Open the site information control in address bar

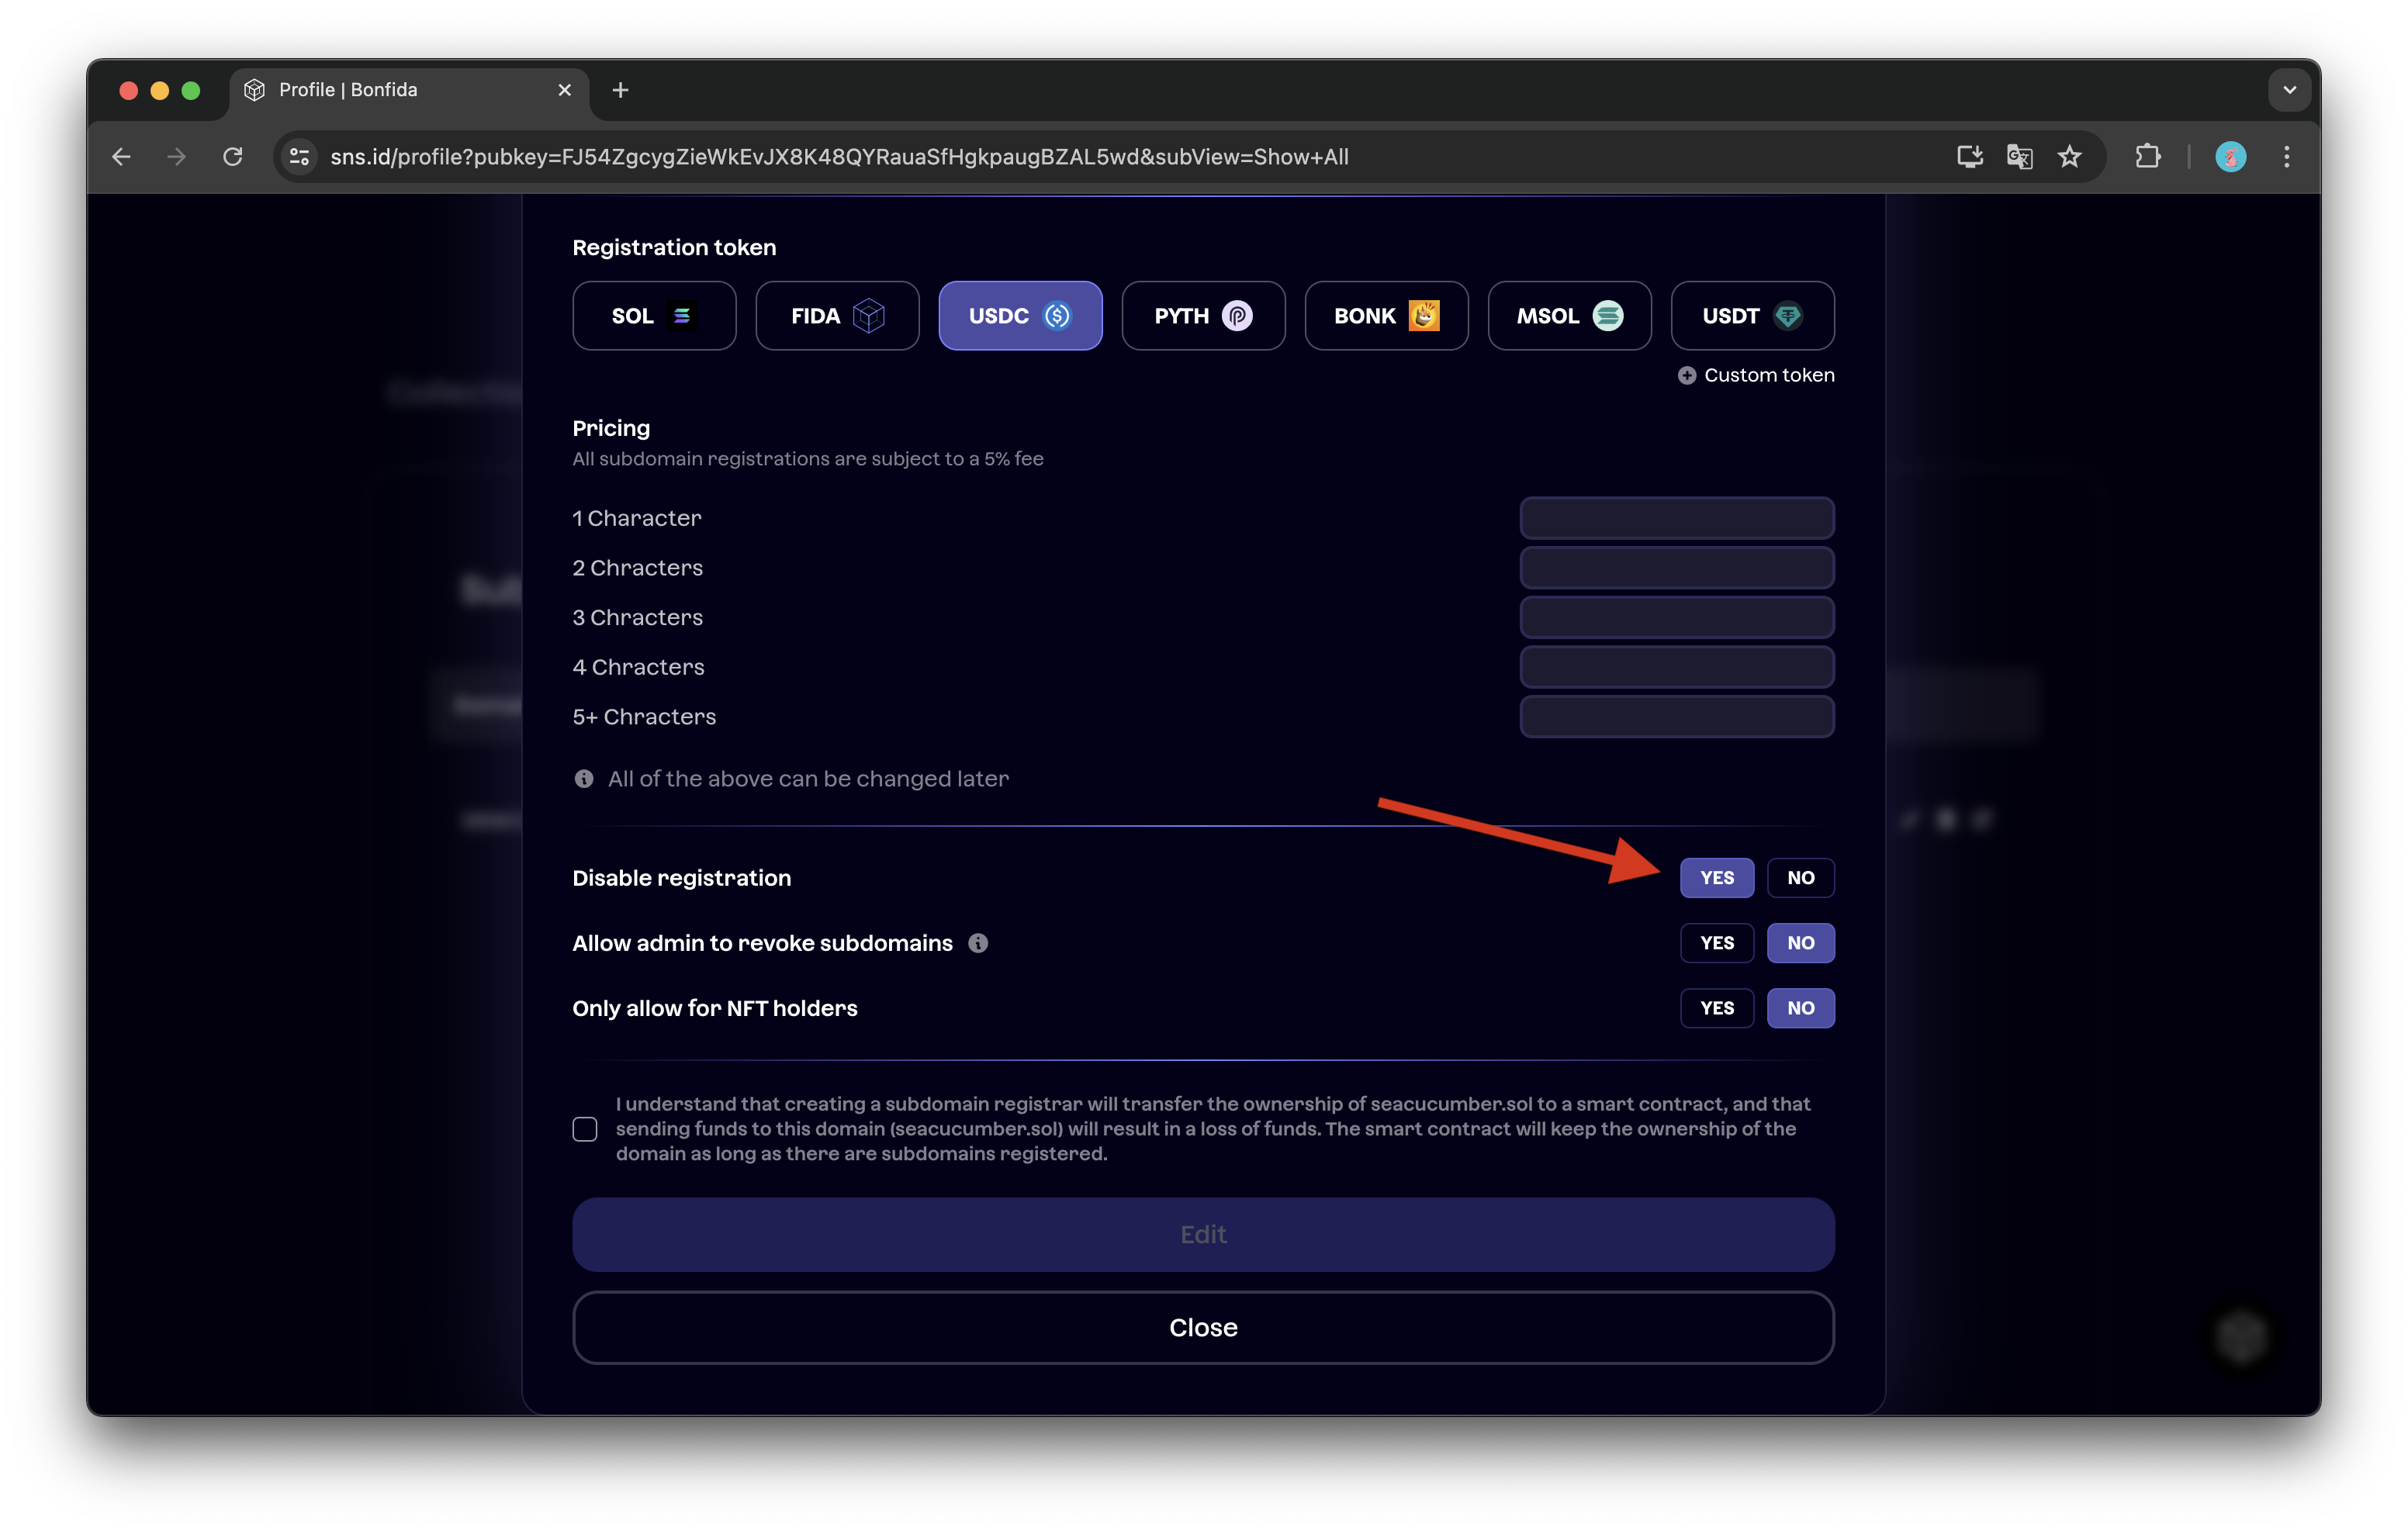tap(299, 157)
